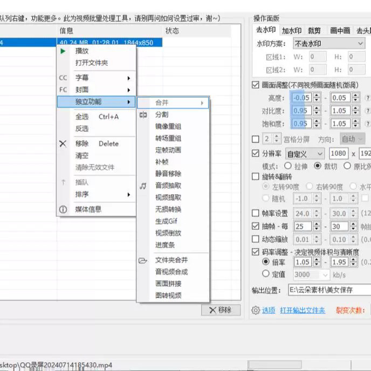Click the 移除 button below the list
This screenshot has width=371, height=371.
221,310
